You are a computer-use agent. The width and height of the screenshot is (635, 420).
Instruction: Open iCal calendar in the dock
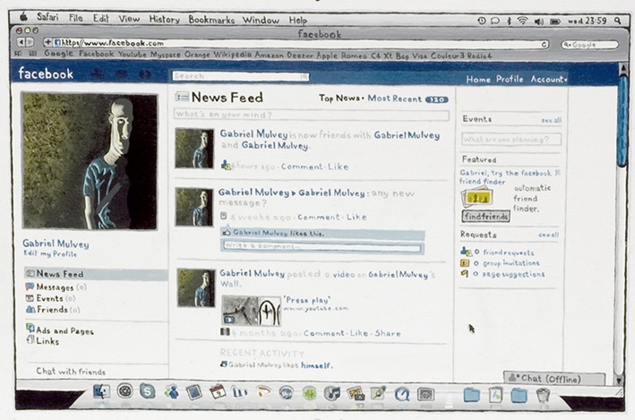218,391
